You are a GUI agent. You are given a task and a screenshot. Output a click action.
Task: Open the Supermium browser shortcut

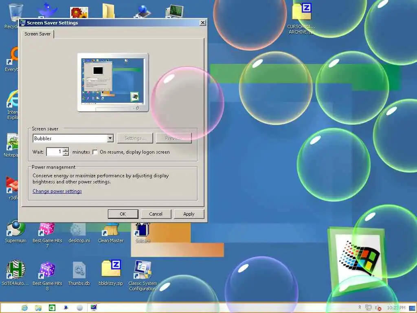click(16, 232)
